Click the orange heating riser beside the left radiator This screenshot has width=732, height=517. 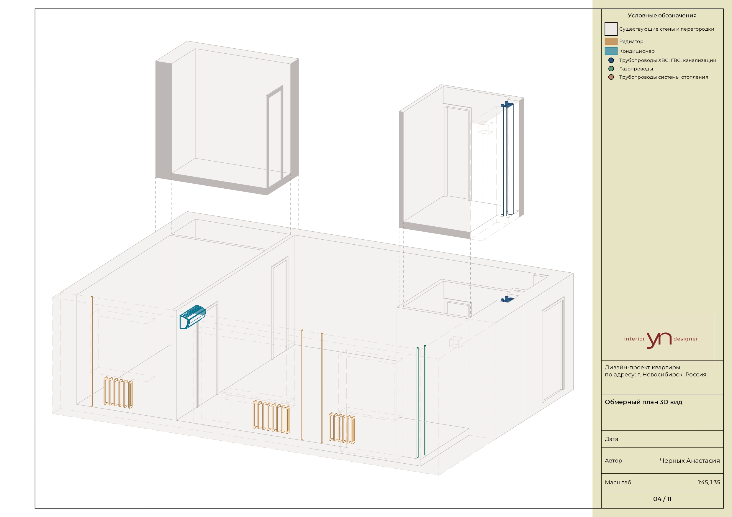[x=92, y=351]
